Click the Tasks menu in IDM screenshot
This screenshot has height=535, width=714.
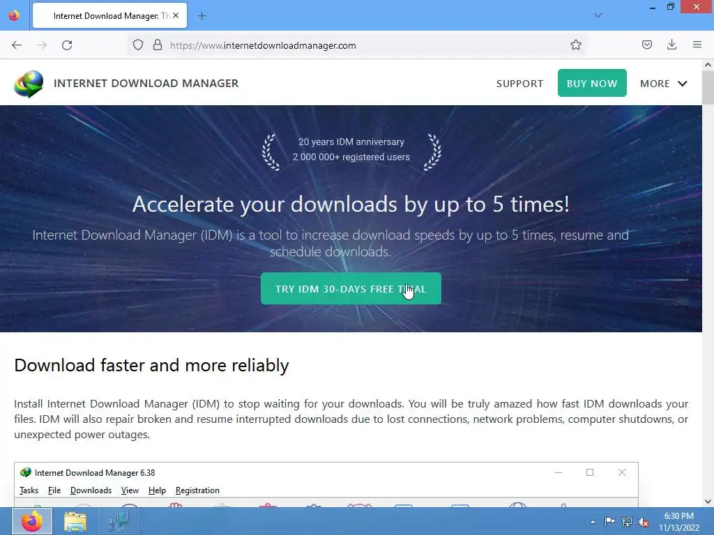pos(29,490)
